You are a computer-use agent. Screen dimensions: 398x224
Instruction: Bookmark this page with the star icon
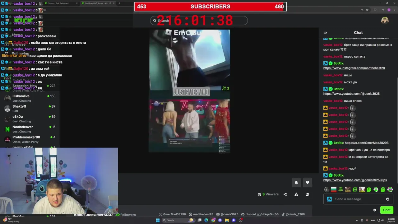(367, 10)
